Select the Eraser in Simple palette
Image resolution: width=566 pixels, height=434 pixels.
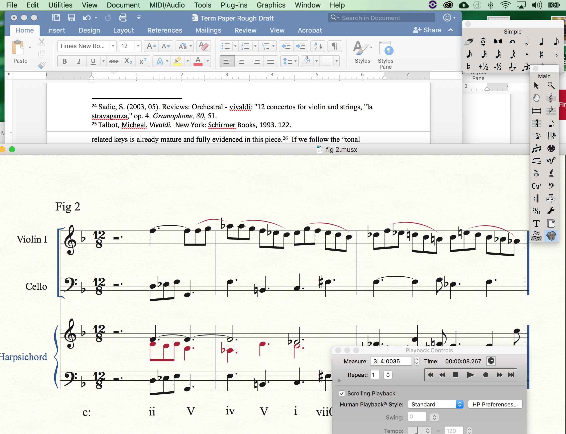pos(469,42)
